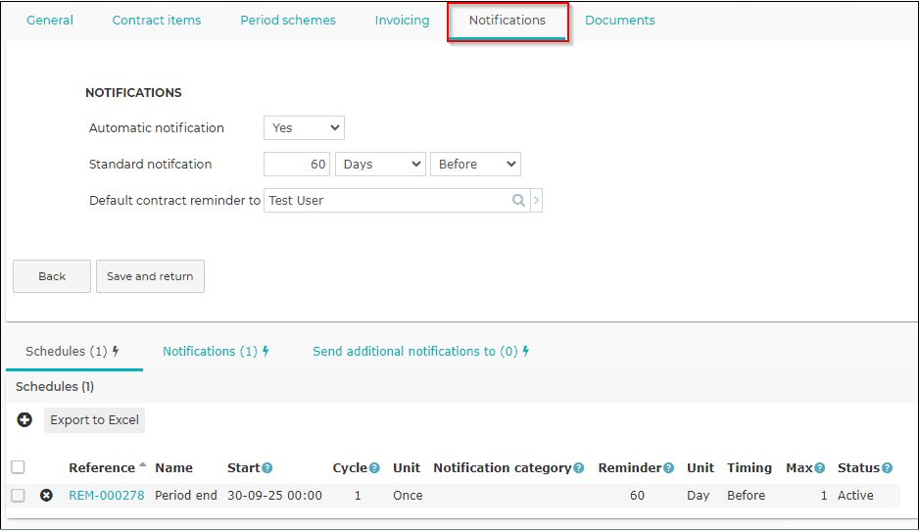Viewport: 919px width, 532px height.
Task: Tick the select-all checkbox in the table header
Action: pos(19,467)
